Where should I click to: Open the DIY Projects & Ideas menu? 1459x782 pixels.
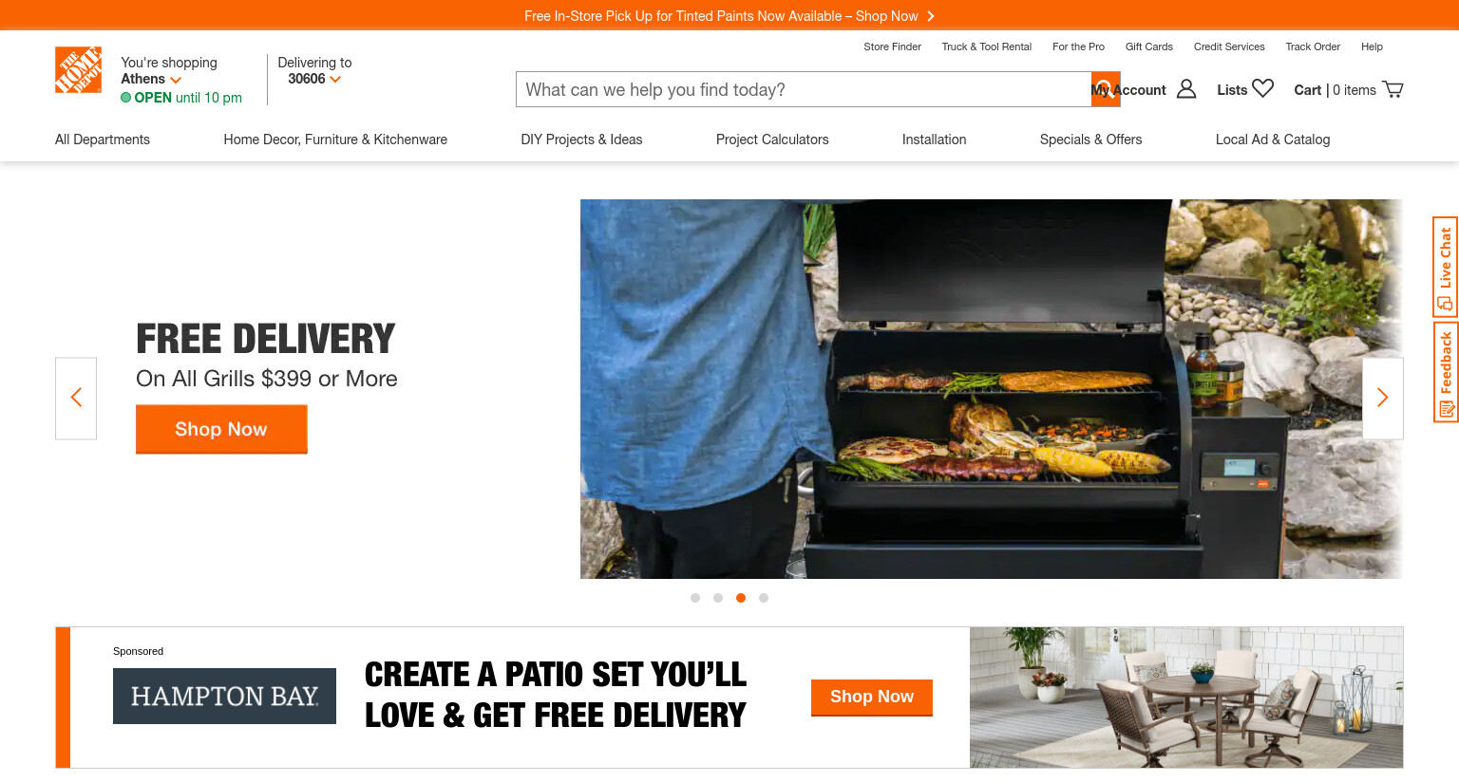(581, 140)
